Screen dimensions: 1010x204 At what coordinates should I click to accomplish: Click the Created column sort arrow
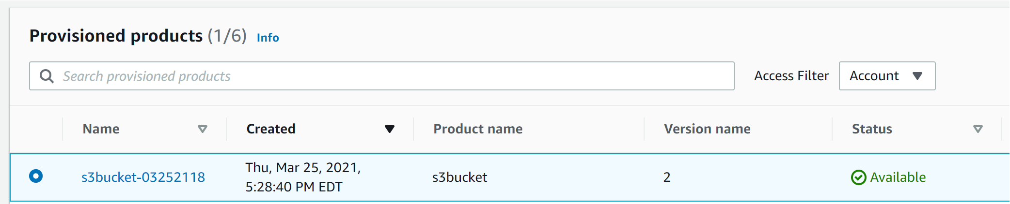(x=389, y=129)
